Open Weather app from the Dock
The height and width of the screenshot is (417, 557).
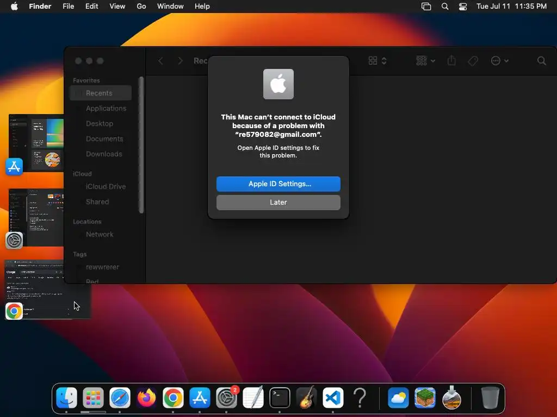pos(398,397)
